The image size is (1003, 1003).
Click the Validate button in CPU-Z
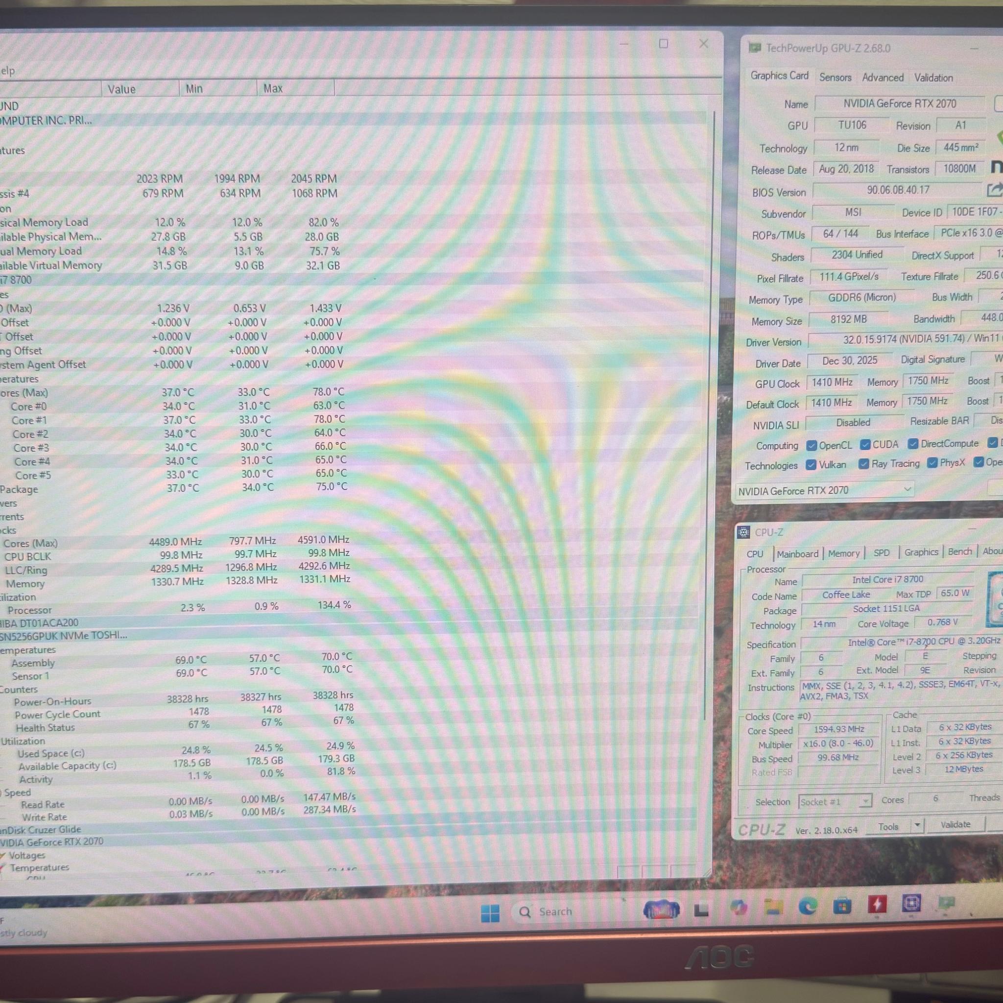tap(955, 824)
